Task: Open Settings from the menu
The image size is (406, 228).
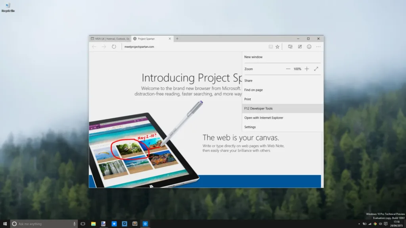Action: point(282,127)
